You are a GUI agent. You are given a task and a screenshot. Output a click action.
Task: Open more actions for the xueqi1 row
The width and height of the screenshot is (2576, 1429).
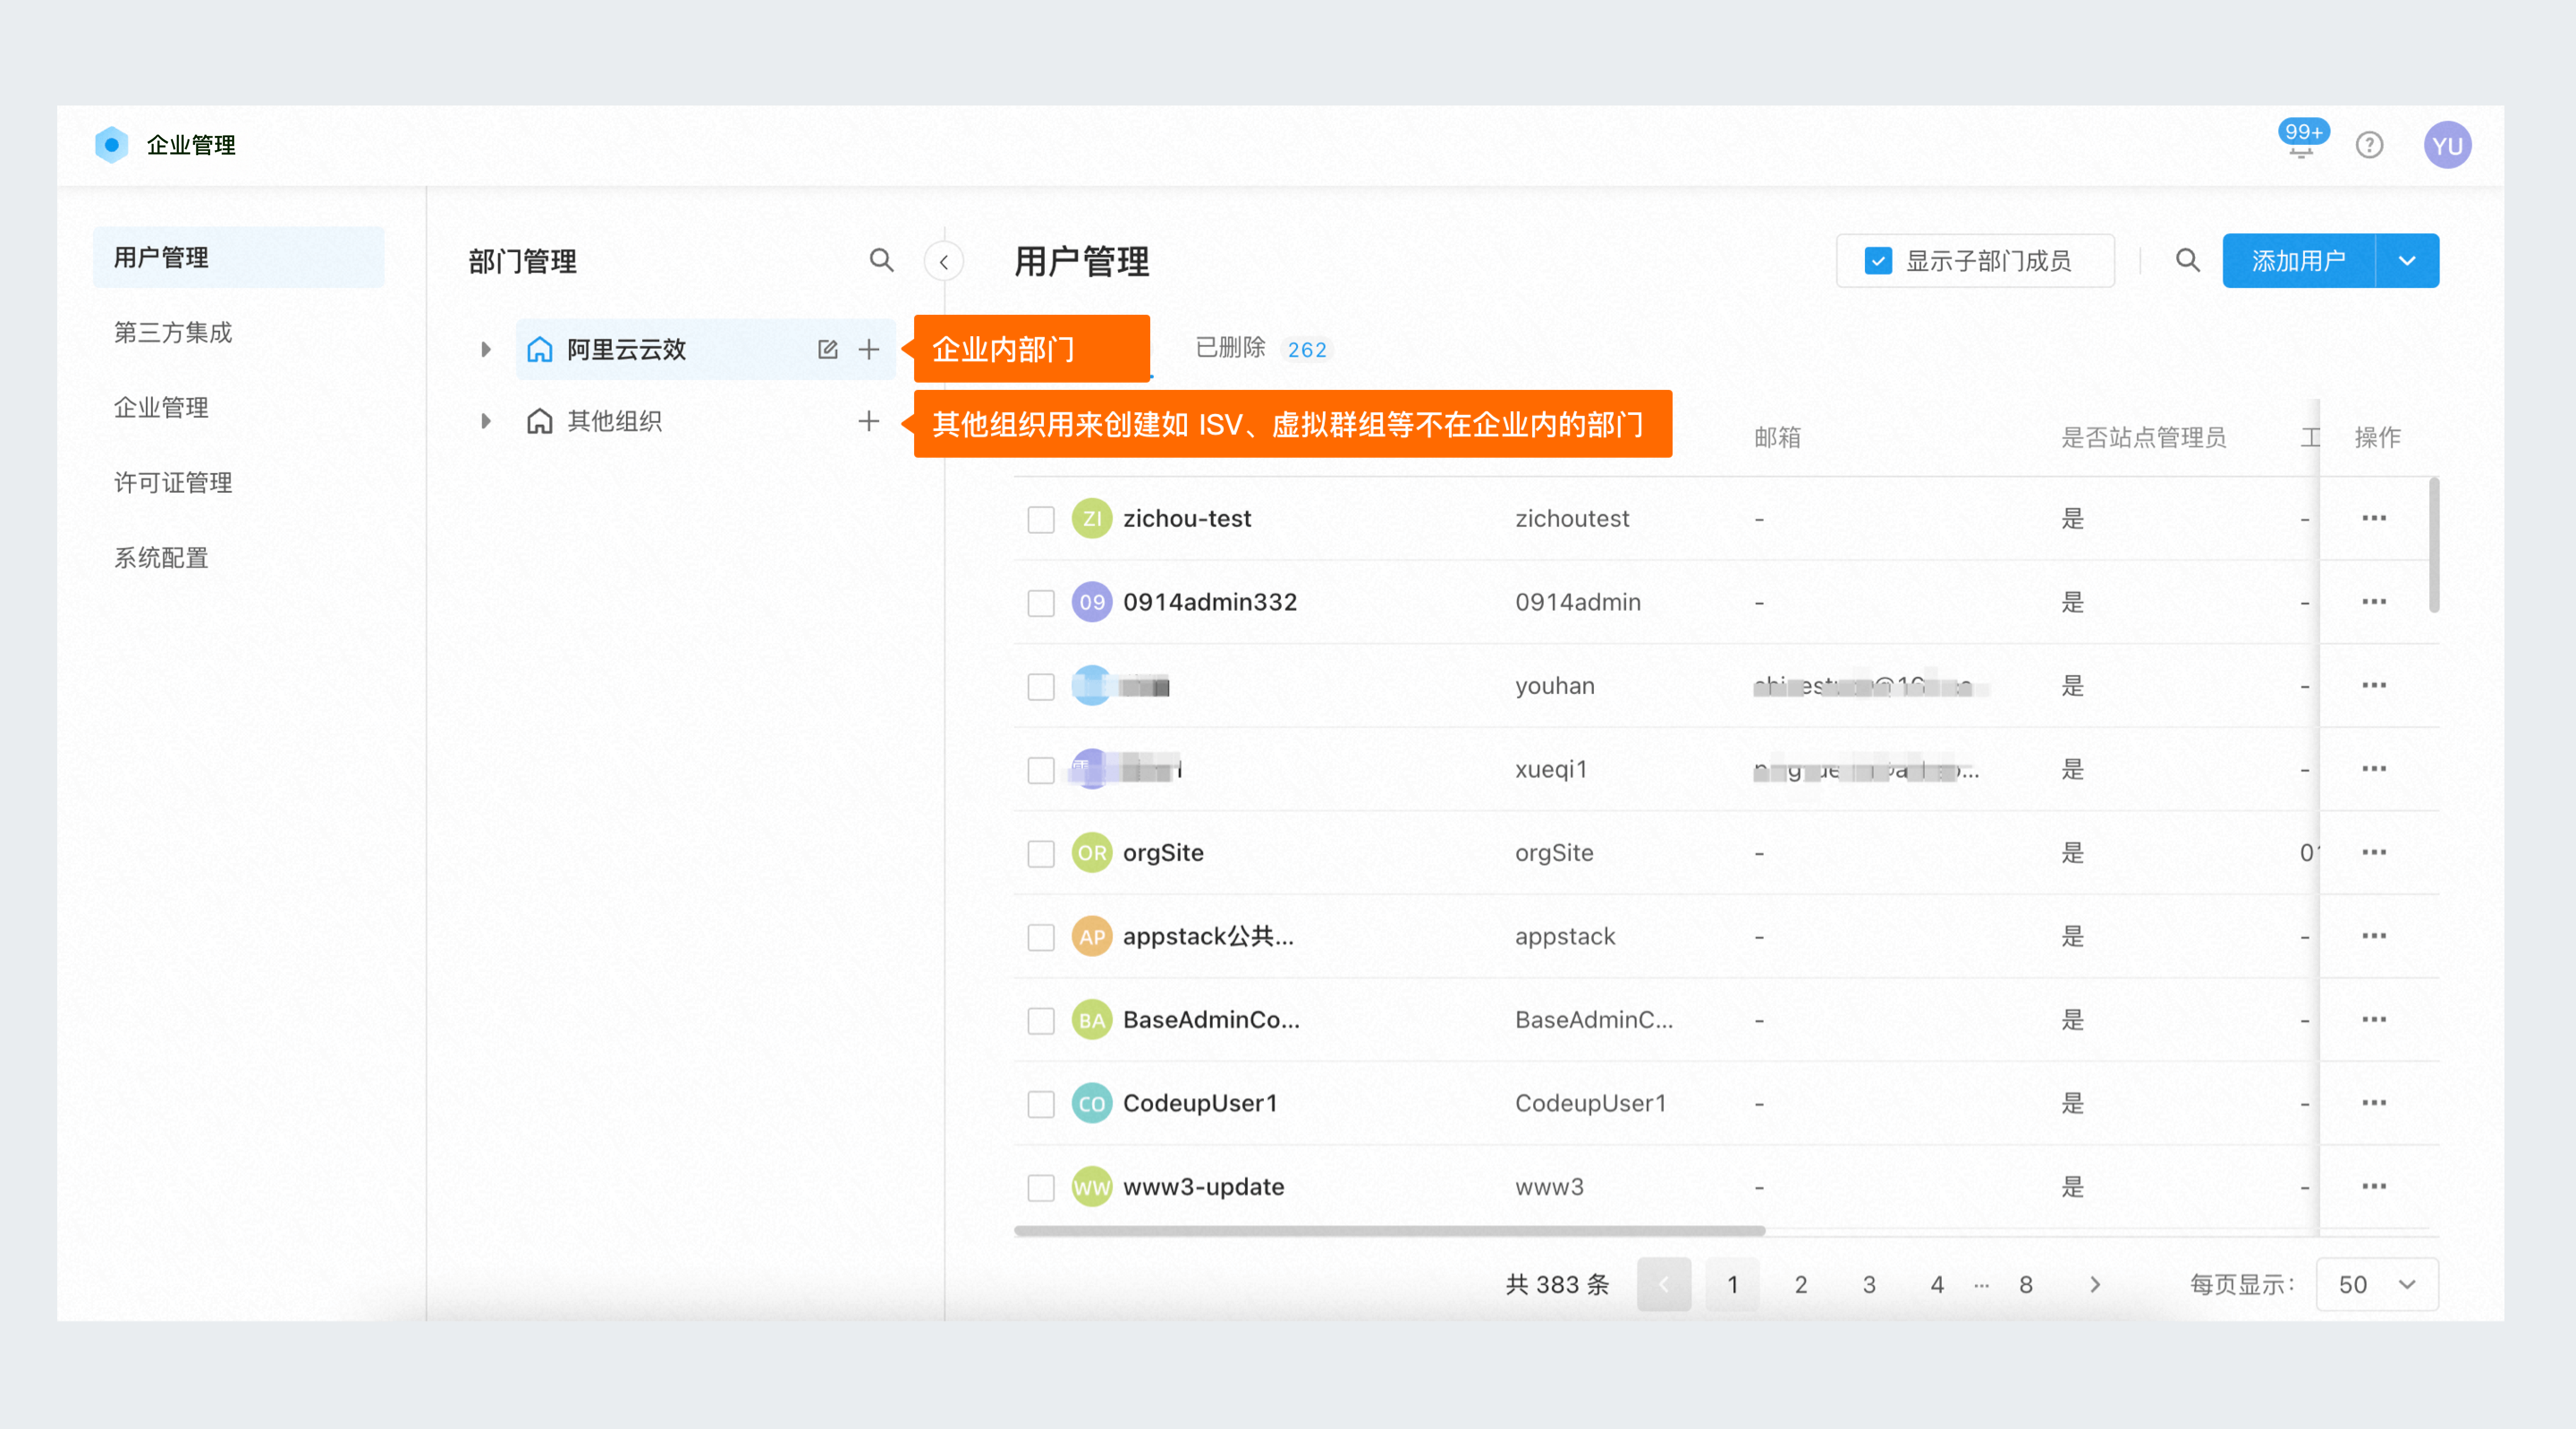pos(2374,769)
